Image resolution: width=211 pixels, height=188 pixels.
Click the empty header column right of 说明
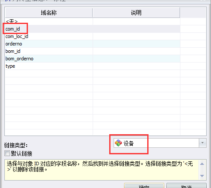tap(193, 13)
